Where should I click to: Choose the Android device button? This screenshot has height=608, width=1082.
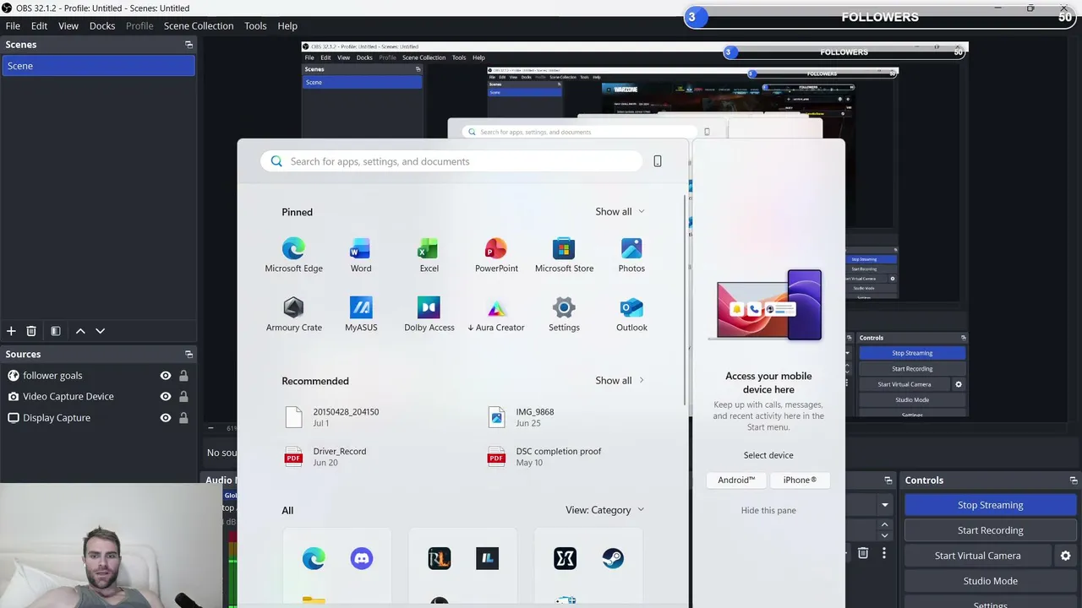736,480
